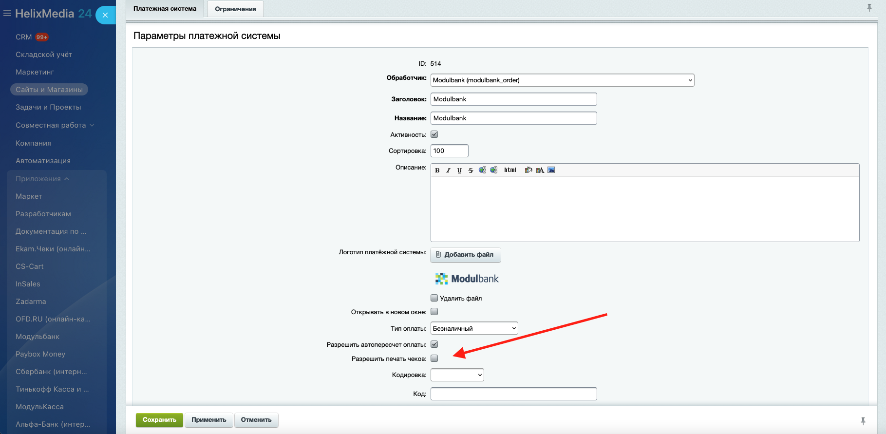This screenshot has width=886, height=434.
Task: Open CS-Cart sidebar app
Action: 30,266
